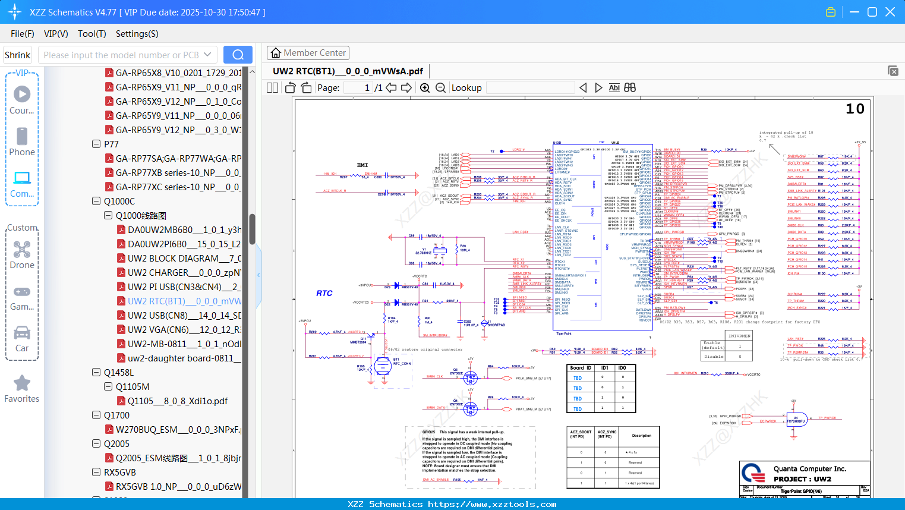Click the Lookup text field
This screenshot has width=905, height=510.
[530, 88]
